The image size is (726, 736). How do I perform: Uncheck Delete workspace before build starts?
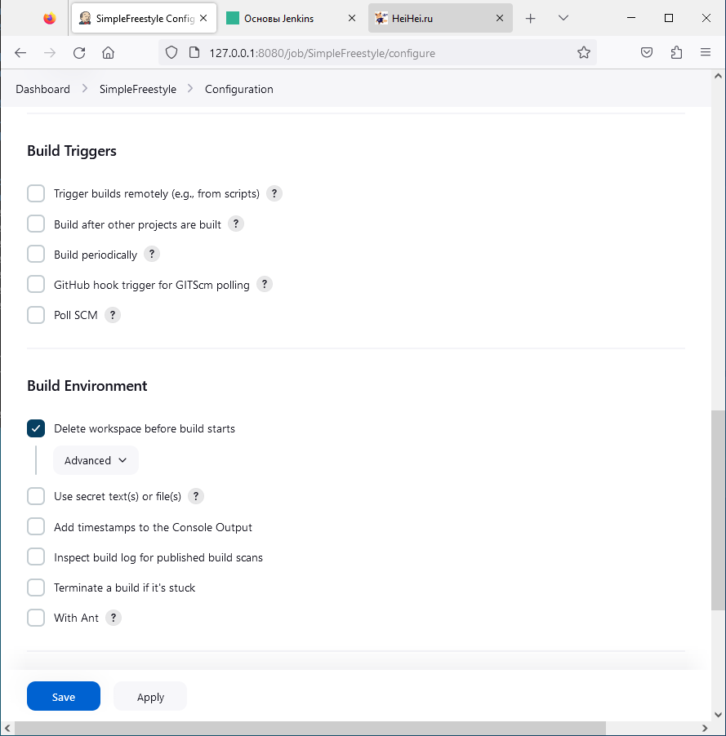click(36, 428)
